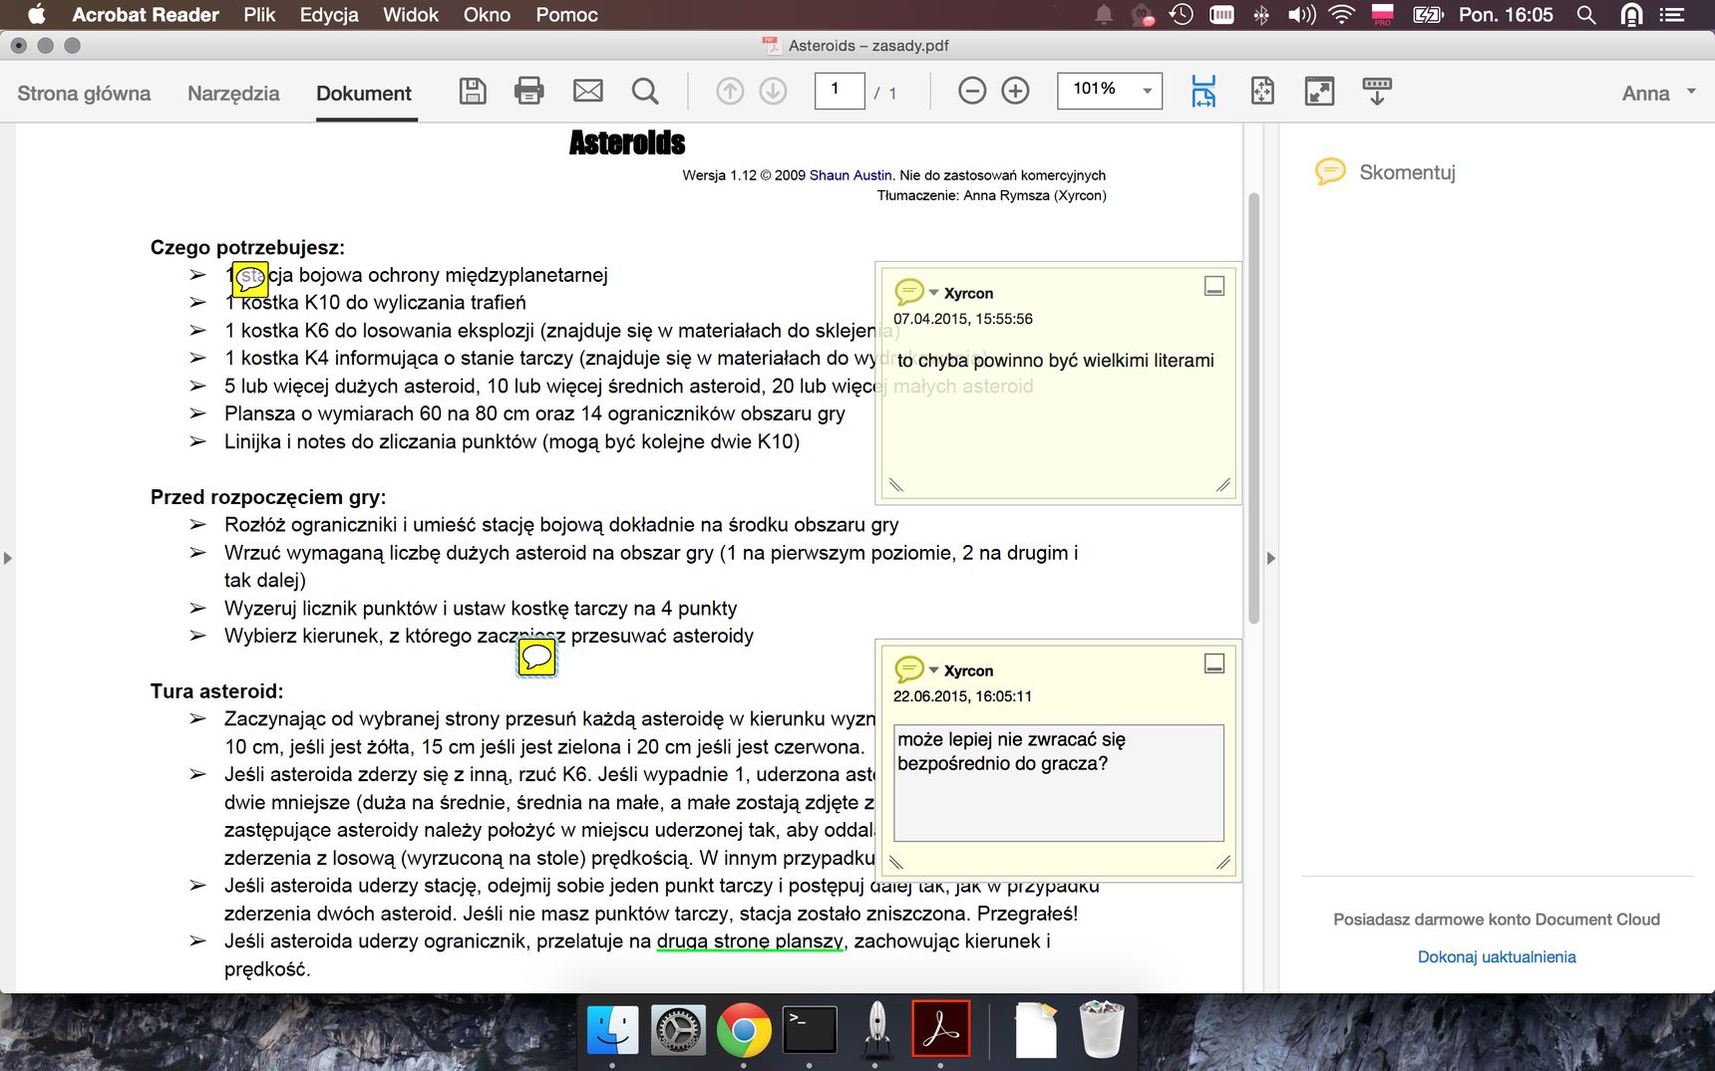Open the Acrobat Reader application menu
Viewport: 1715px width, 1071px height.
point(146,15)
